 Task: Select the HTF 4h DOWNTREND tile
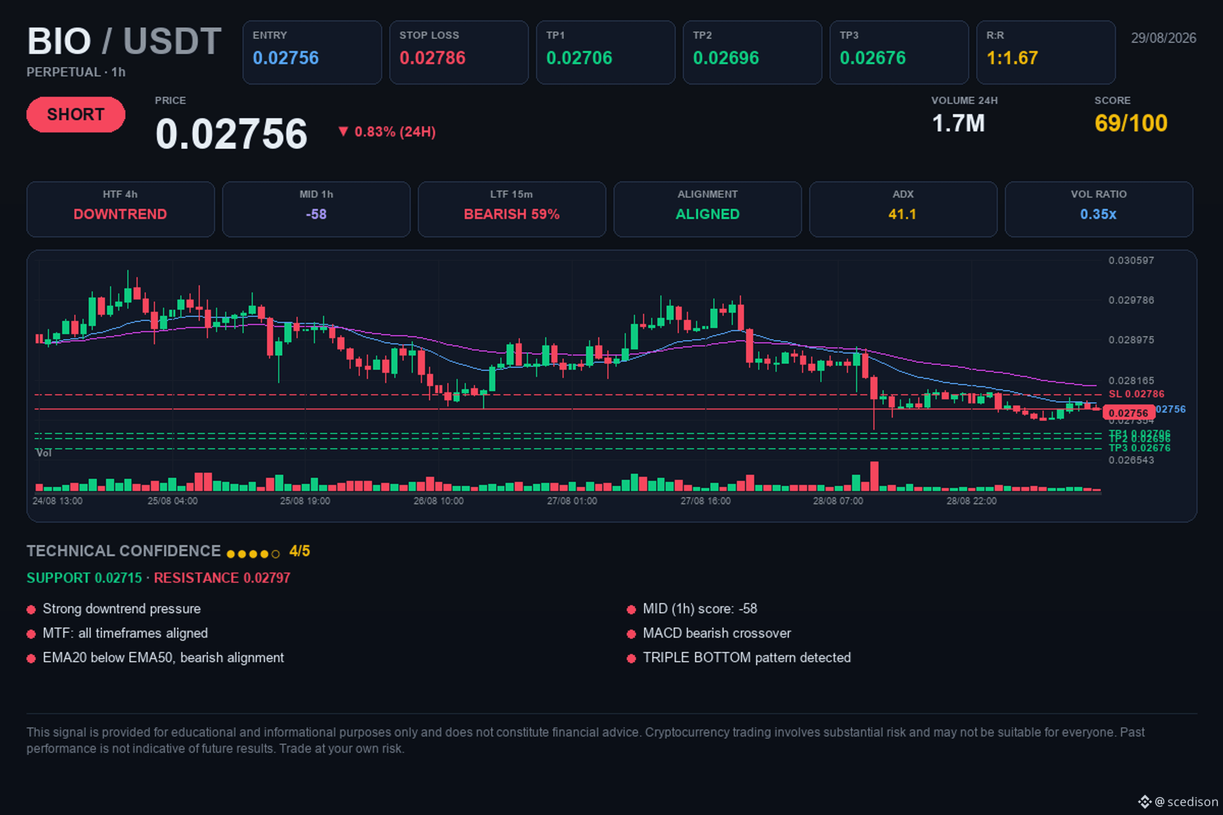(121, 209)
